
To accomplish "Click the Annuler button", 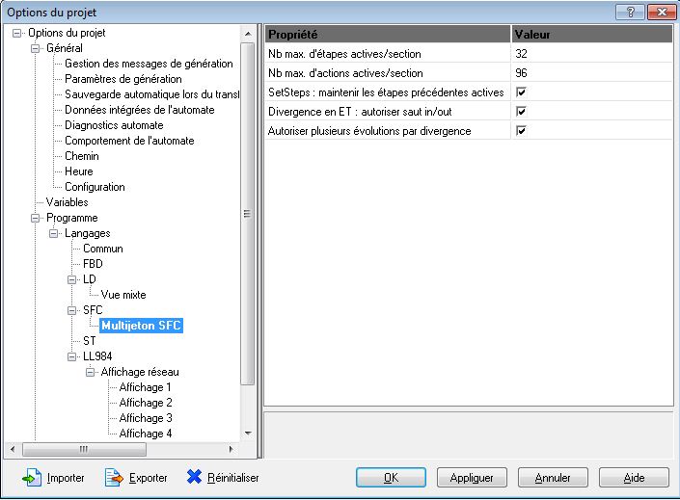I will 553,478.
